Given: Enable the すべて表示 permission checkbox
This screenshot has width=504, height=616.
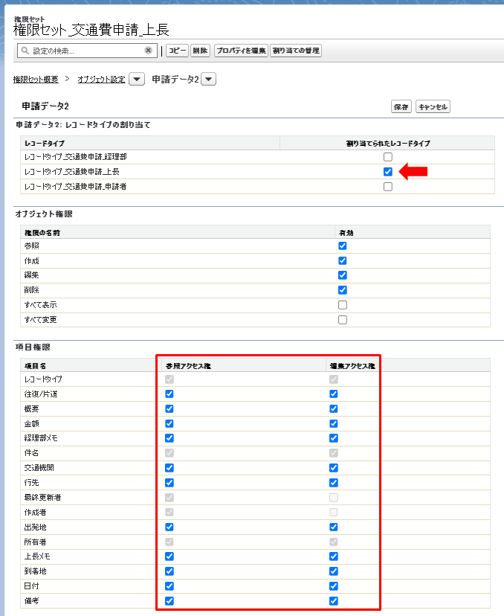Looking at the screenshot, I should tap(342, 305).
